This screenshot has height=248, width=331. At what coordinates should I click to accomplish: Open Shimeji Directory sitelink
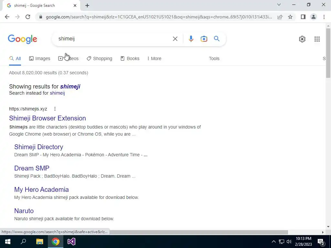[39, 147]
